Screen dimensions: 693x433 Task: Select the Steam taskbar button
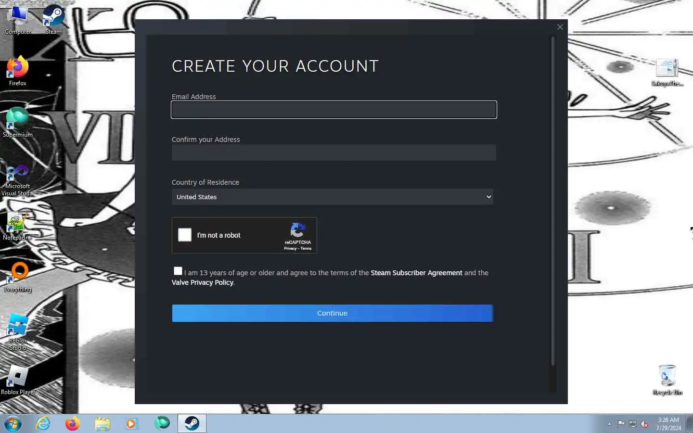pos(192,423)
